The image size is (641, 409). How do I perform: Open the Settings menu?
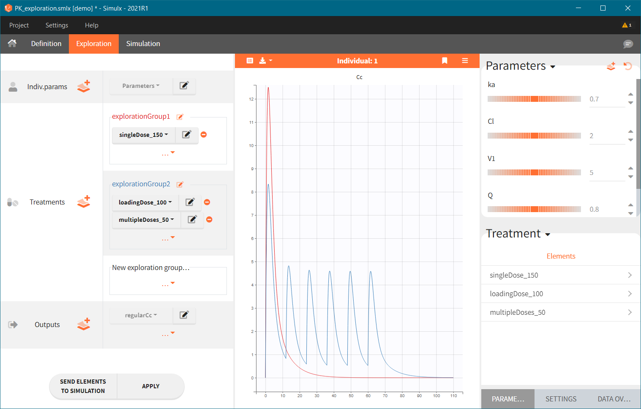click(57, 25)
